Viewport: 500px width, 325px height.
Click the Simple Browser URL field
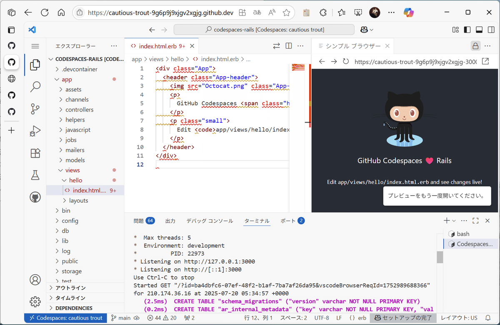(415, 62)
